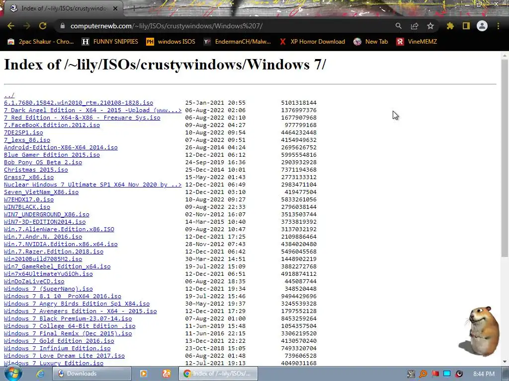Download Windows 7 (SuperNano).iso
The width and height of the screenshot is (509, 381).
[x=48, y=289]
